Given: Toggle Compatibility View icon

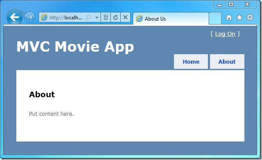Looking at the screenshot, I should (106, 17).
